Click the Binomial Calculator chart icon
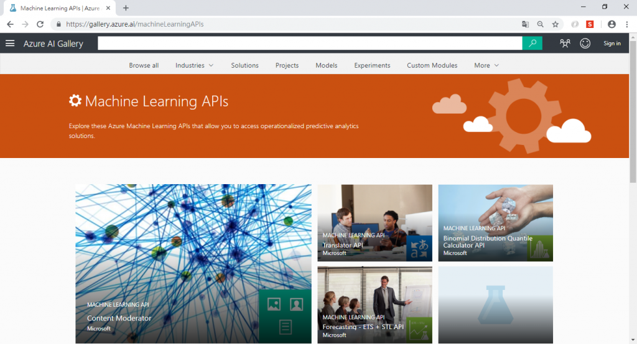The width and height of the screenshot is (637, 344). [540, 249]
